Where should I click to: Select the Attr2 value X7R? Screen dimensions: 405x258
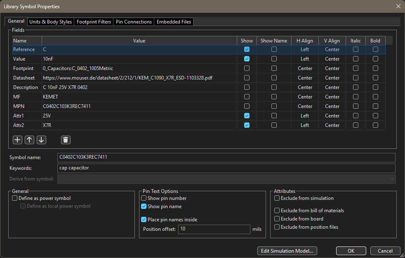[x=139, y=125]
